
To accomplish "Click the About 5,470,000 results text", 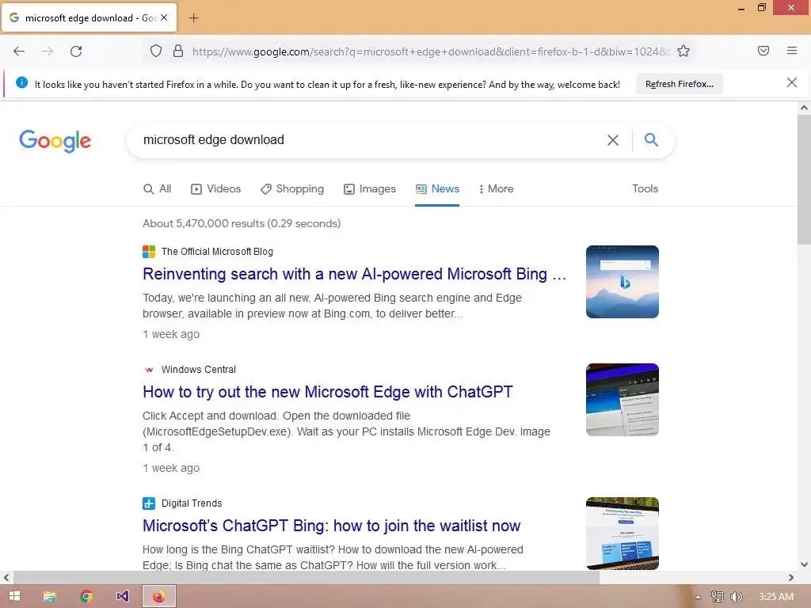I will [x=242, y=224].
